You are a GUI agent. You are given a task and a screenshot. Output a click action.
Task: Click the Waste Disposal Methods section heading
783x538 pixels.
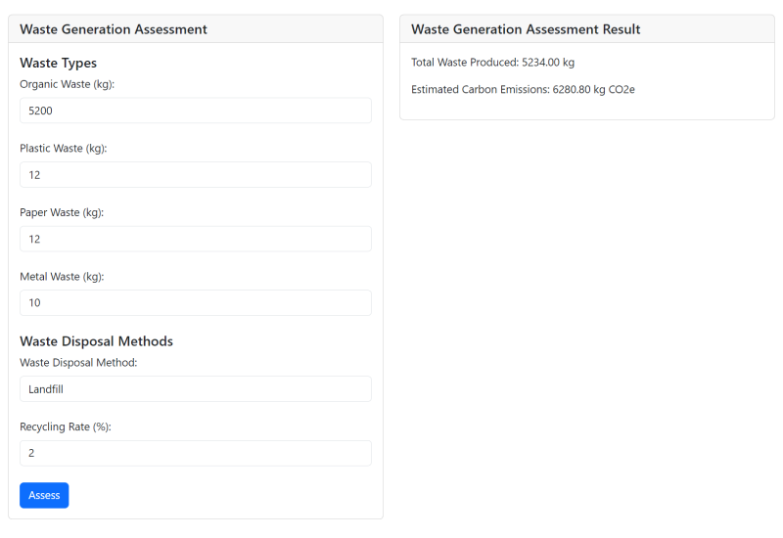[96, 341]
